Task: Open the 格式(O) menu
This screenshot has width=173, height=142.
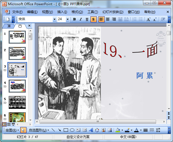Action: click(77, 12)
